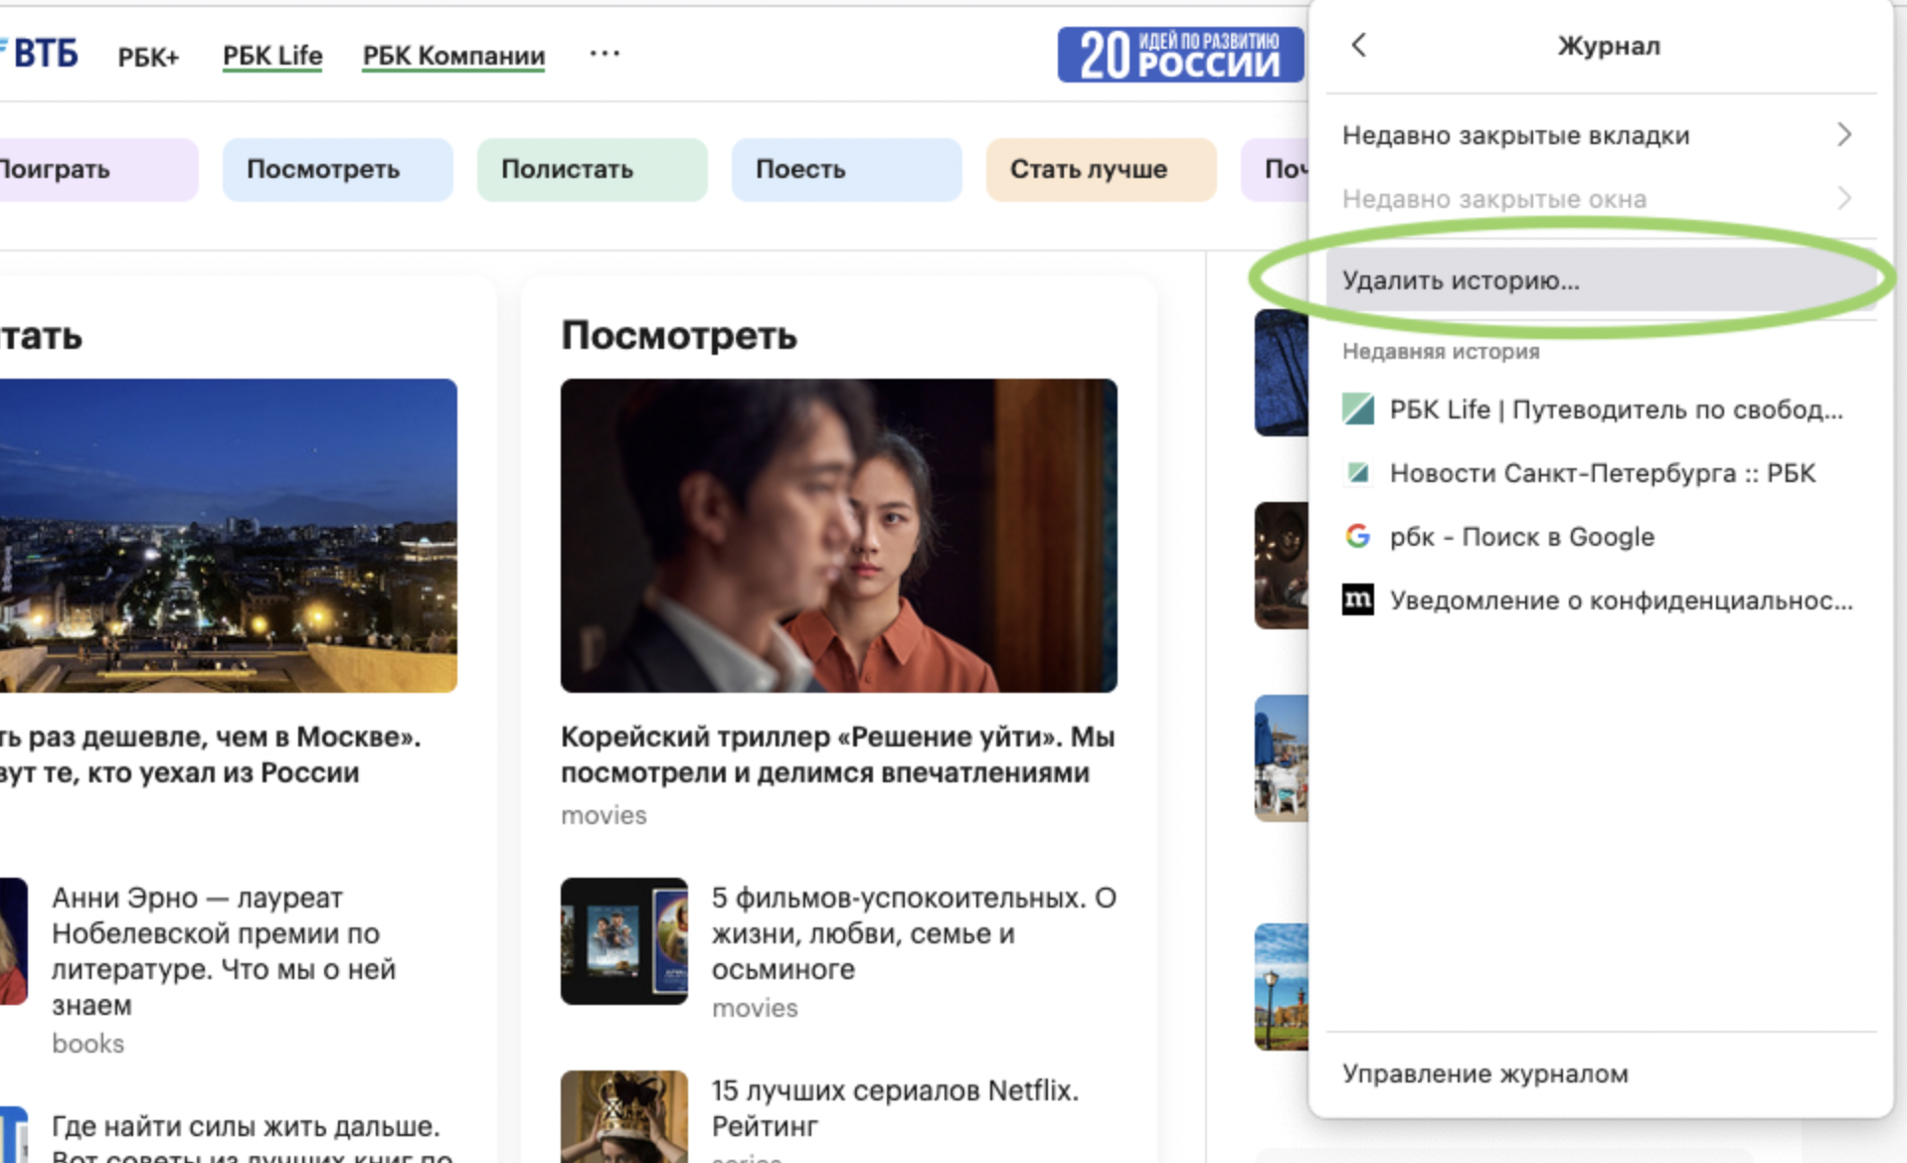
Task: Open thumbnail for 5 фильмов-успокоительных article
Action: point(623,940)
